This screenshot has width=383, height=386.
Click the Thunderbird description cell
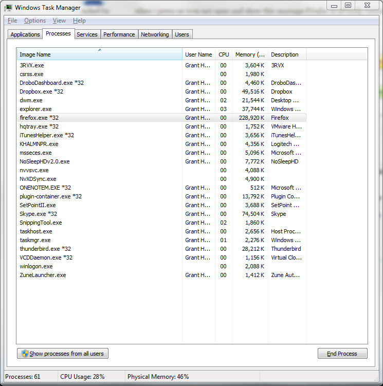click(x=286, y=249)
